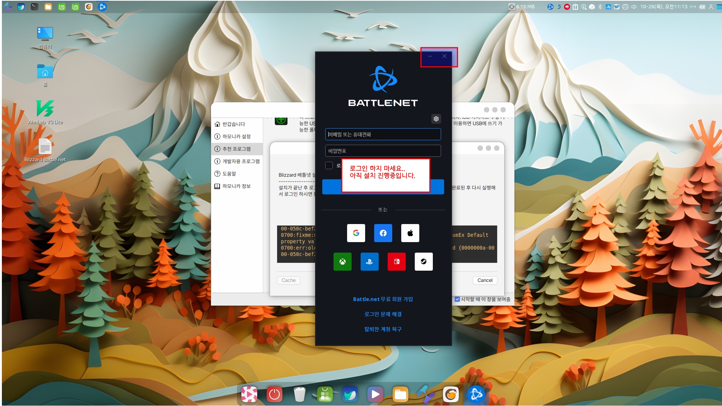Choose Xbox login icon
Image resolution: width=722 pixels, height=406 pixels.
(342, 262)
